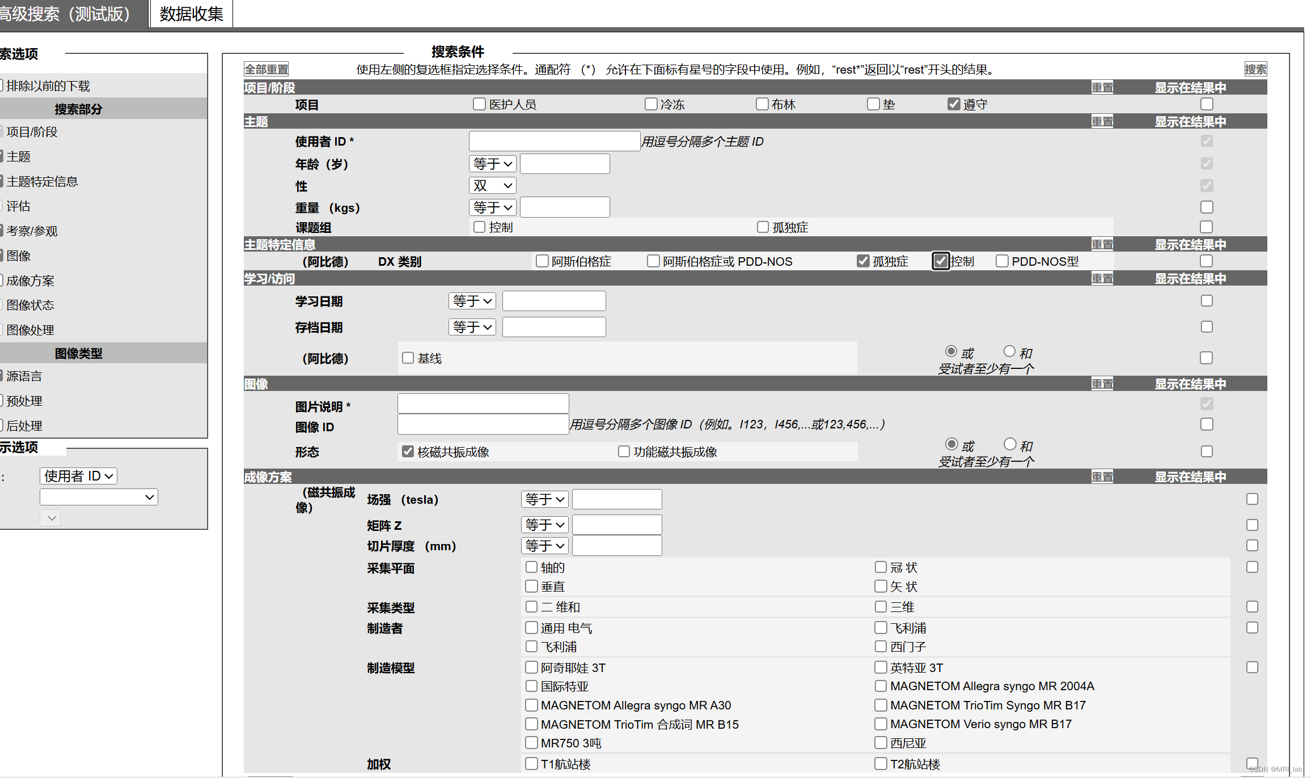Image resolution: width=1311 pixels, height=778 pixels.
Task: Uncheck 控制 in DX 类别 row
Action: tap(941, 261)
